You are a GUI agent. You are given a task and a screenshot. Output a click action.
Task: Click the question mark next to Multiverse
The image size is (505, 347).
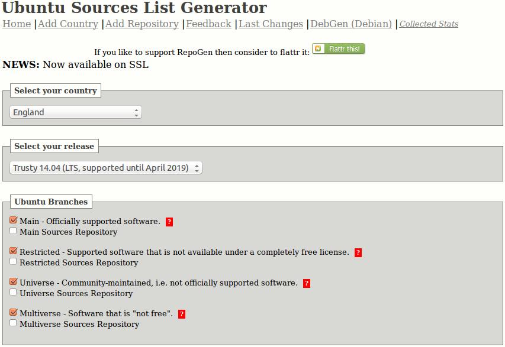pyautogui.click(x=182, y=314)
